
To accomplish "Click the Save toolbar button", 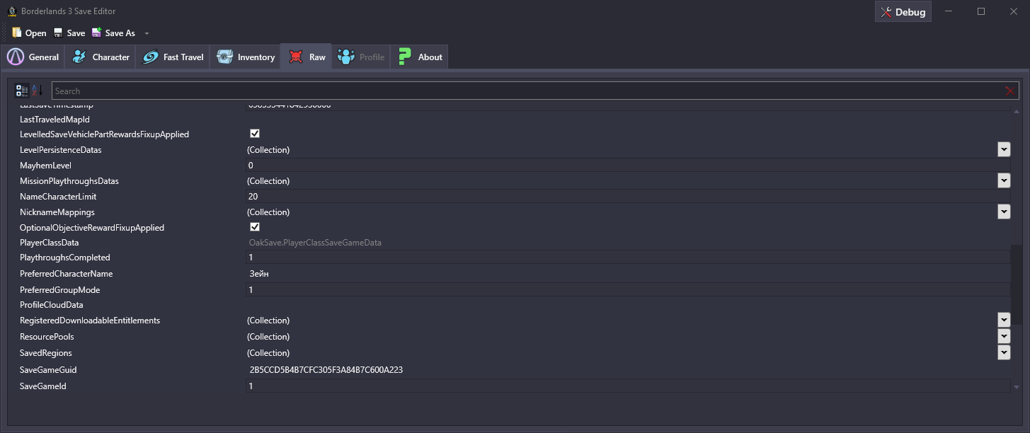I will point(69,33).
